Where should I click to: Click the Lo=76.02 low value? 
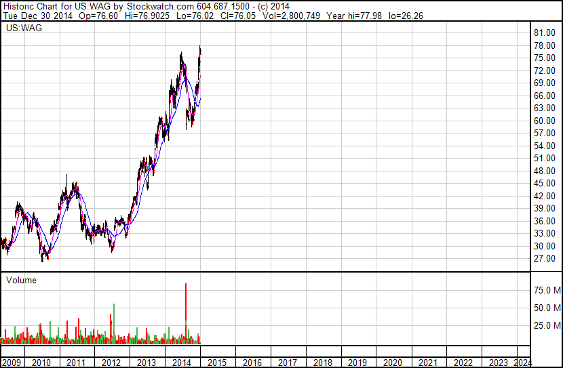(x=195, y=16)
